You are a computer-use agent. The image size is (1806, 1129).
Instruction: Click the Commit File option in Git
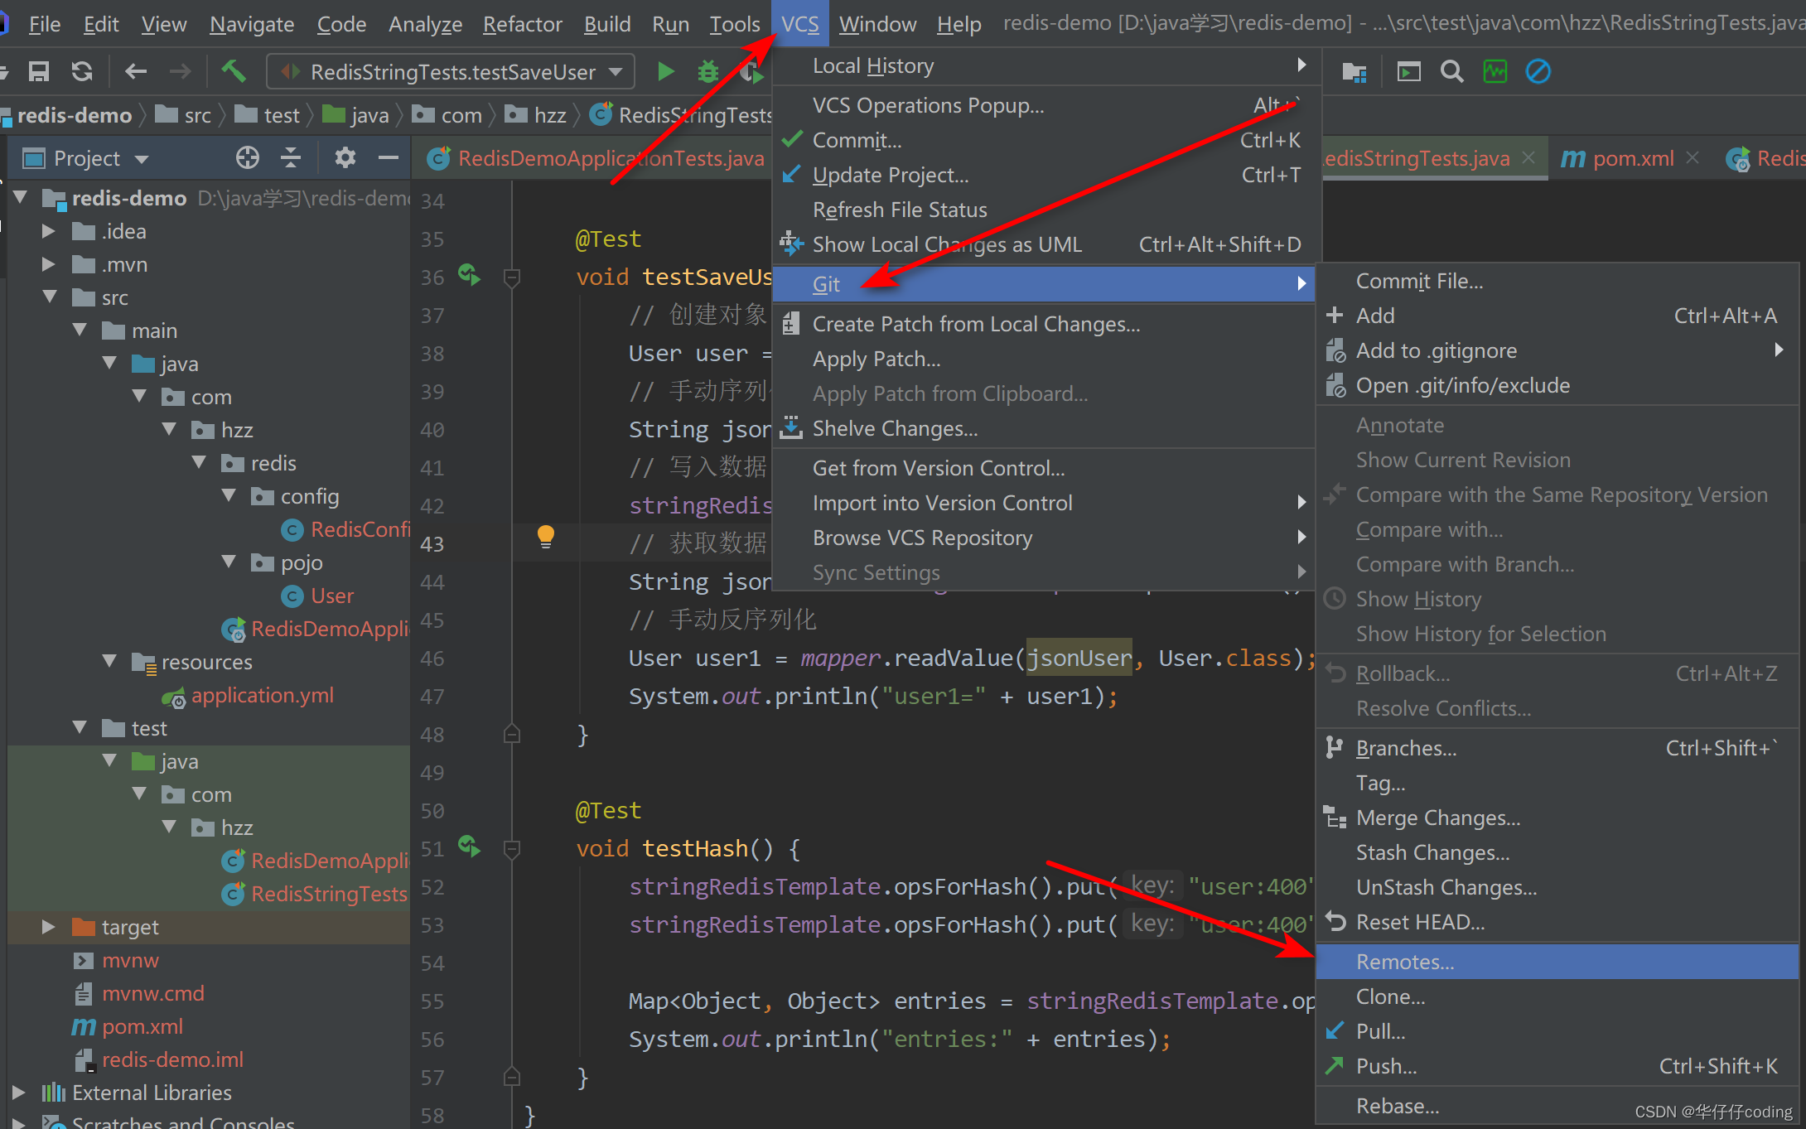(1418, 280)
